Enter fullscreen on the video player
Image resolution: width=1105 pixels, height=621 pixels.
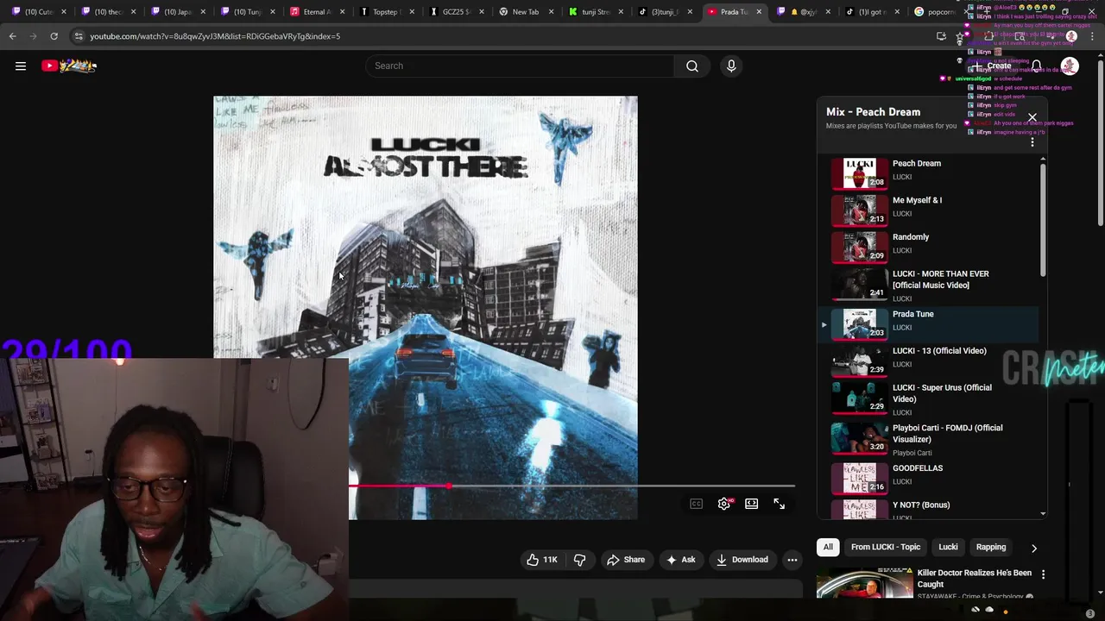(x=780, y=504)
